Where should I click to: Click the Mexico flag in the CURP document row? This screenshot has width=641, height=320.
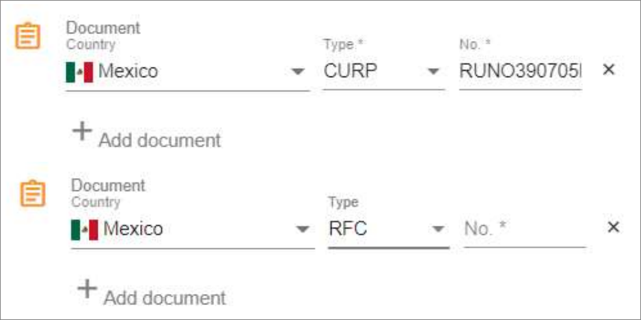coord(79,72)
